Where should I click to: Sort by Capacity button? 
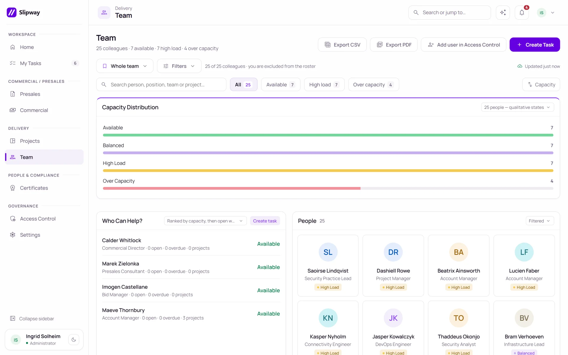click(x=541, y=85)
